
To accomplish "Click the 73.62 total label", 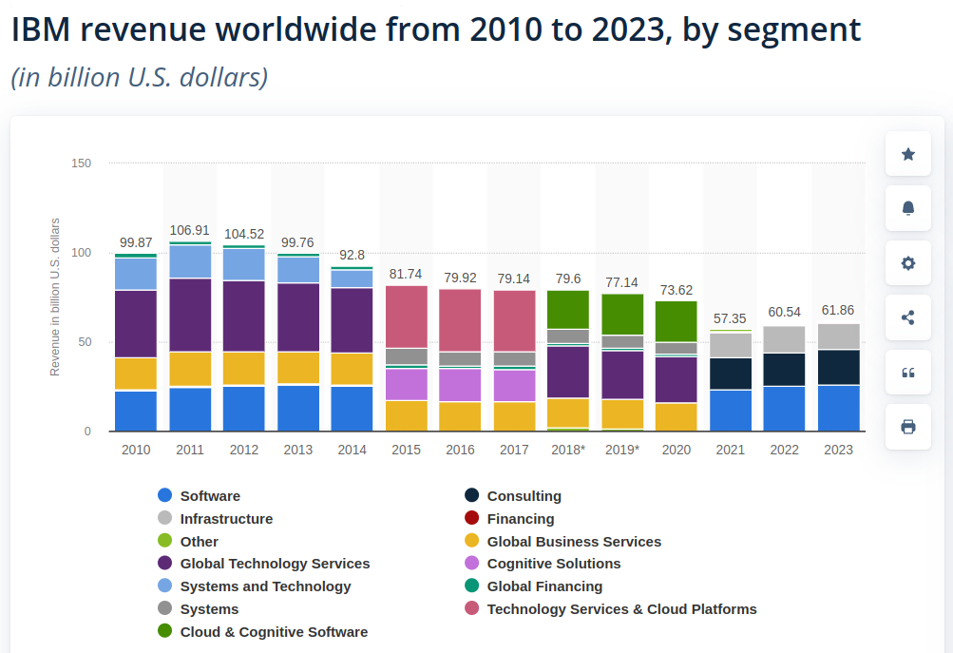I will pos(676,290).
